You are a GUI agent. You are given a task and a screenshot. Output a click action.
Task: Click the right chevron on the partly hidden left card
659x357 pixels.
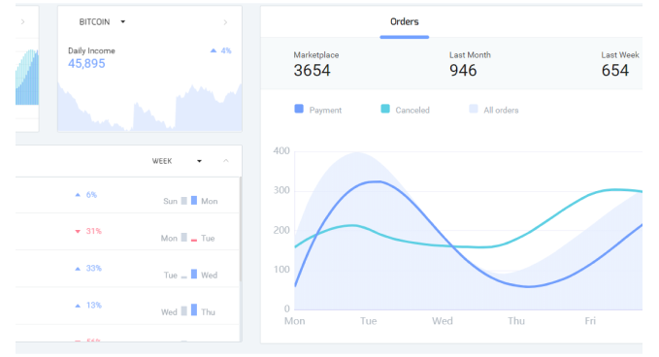pos(22,22)
